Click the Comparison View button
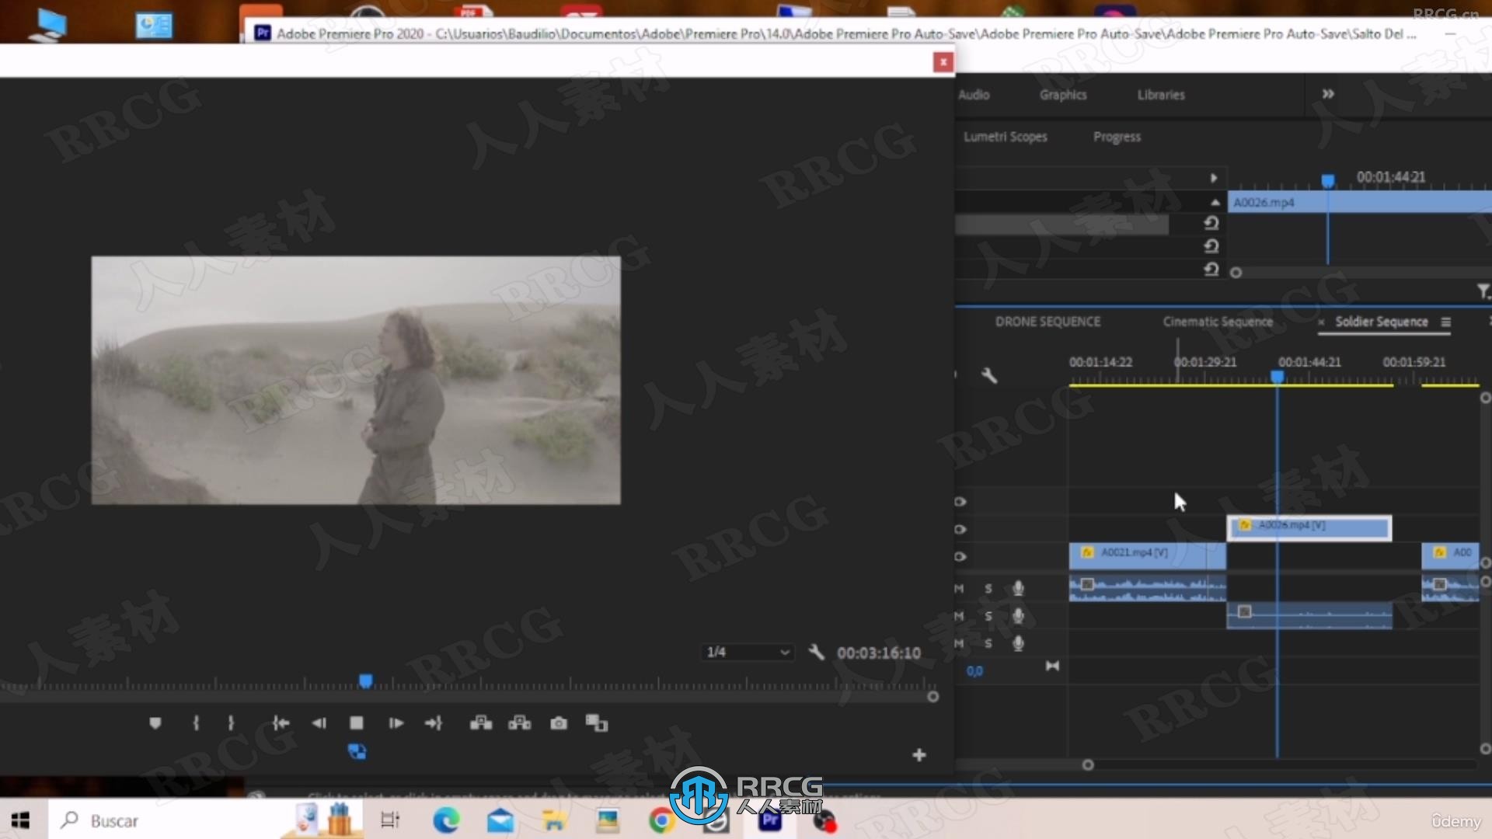1492x839 pixels. point(597,723)
